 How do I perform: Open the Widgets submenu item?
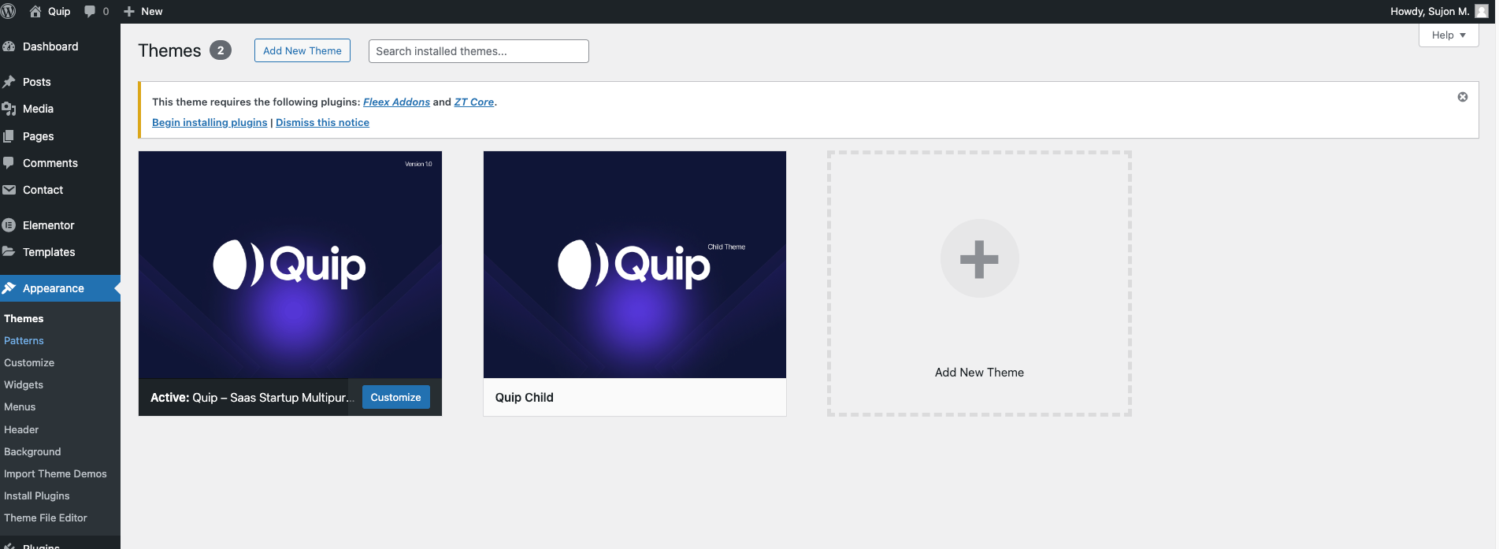click(24, 385)
